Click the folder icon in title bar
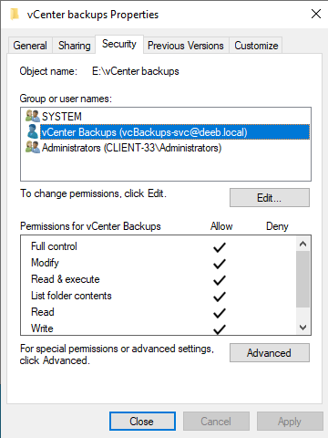The image size is (328, 438). pyautogui.click(x=15, y=14)
